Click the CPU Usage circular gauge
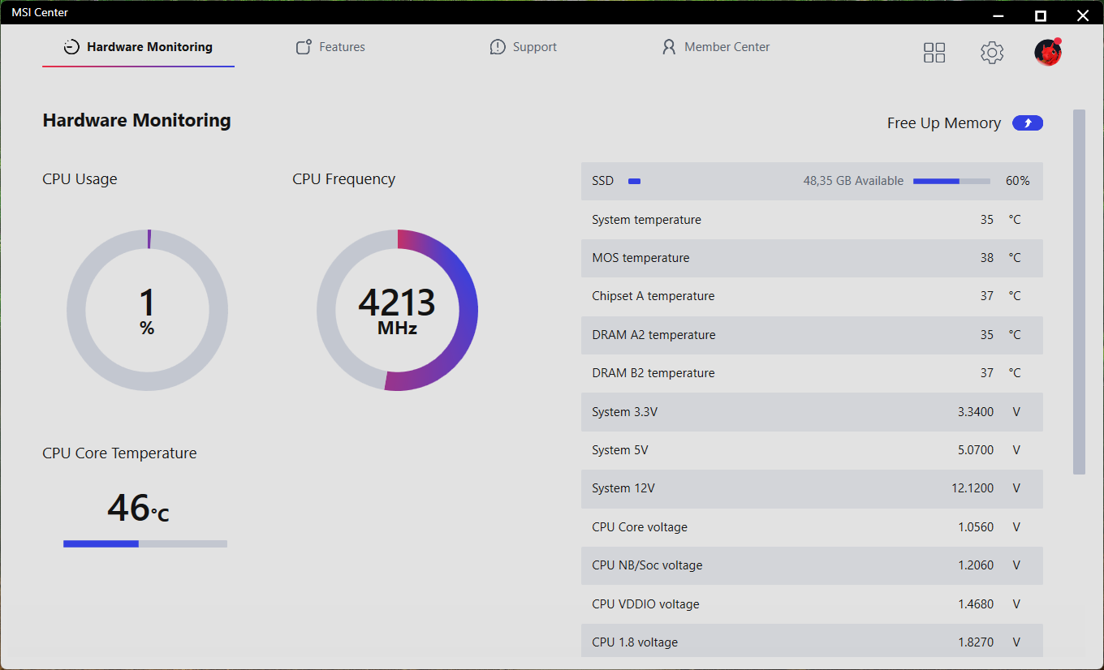The width and height of the screenshot is (1104, 670). [147, 310]
